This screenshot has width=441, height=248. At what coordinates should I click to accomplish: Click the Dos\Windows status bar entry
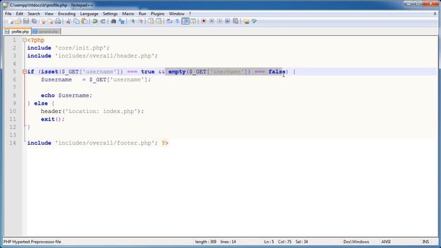(x=356, y=242)
